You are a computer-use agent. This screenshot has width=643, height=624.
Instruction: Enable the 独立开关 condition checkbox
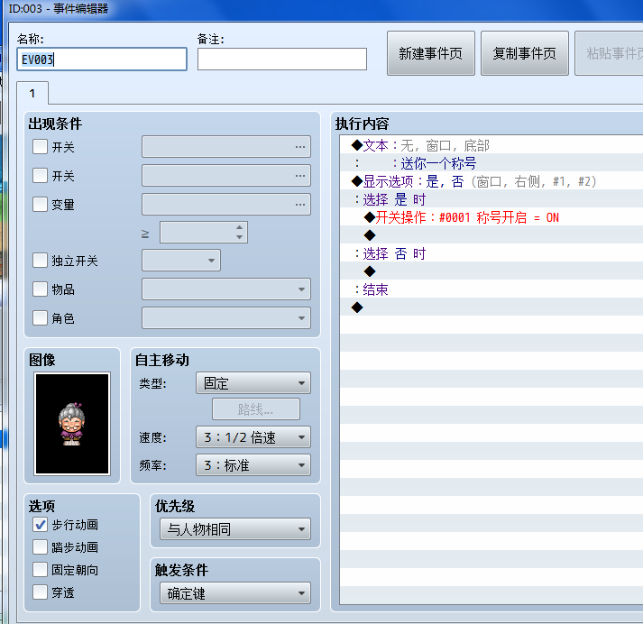[x=40, y=261]
